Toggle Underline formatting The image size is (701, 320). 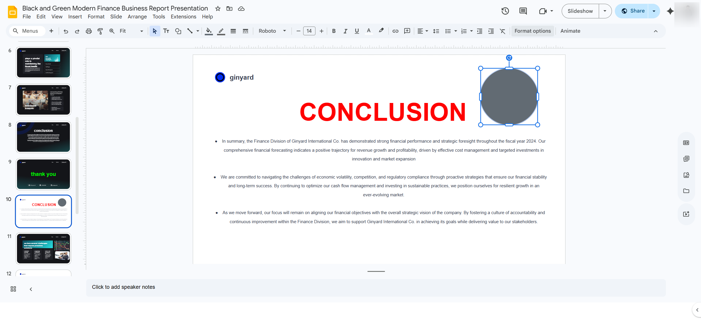[x=357, y=31]
